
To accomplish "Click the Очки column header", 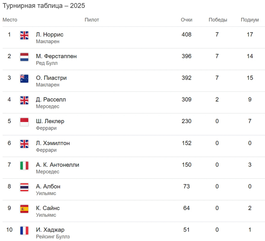I will tap(186, 20).
